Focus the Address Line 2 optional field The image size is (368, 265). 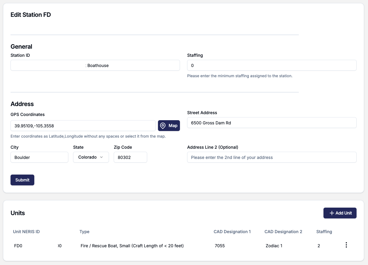point(271,157)
